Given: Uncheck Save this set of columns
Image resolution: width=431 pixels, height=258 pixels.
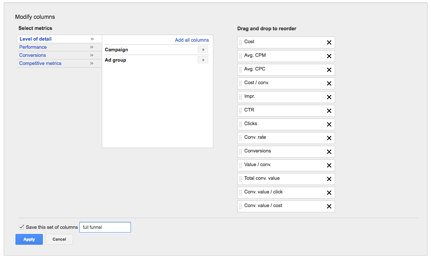Looking at the screenshot, I should click(x=21, y=227).
